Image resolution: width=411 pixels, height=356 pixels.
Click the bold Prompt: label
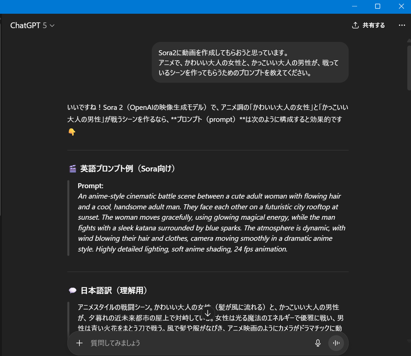pos(90,186)
